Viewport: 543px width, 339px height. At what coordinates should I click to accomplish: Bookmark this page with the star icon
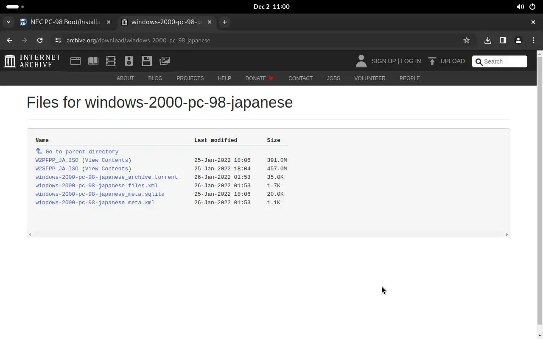tap(467, 40)
